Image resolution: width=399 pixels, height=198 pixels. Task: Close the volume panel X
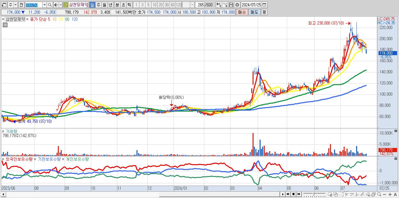pos(396,131)
